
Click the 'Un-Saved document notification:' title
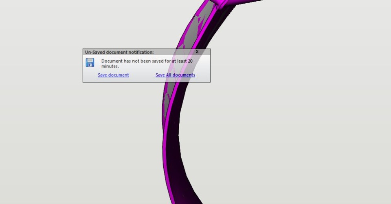point(119,52)
